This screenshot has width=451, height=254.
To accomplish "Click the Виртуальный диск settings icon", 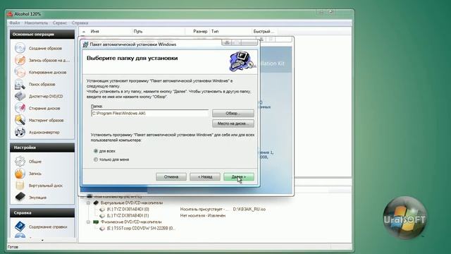I will click(x=20, y=186).
